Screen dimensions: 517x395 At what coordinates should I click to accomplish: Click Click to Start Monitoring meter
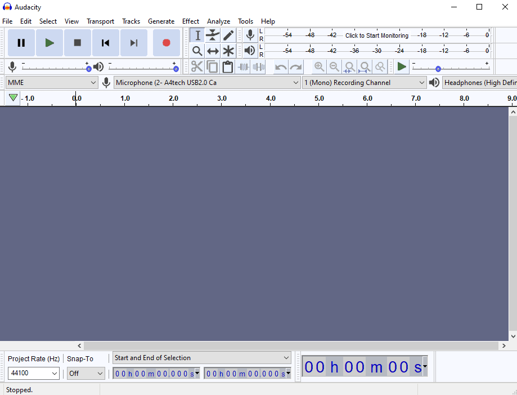pyautogui.click(x=377, y=35)
